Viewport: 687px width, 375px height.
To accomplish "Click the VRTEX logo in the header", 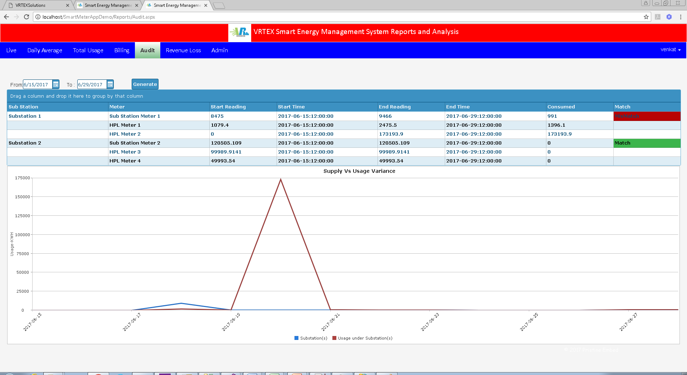I will [240, 33].
